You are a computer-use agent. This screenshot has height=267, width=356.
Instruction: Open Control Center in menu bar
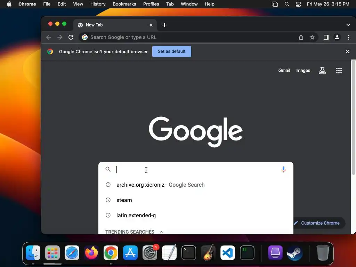tap(298, 4)
